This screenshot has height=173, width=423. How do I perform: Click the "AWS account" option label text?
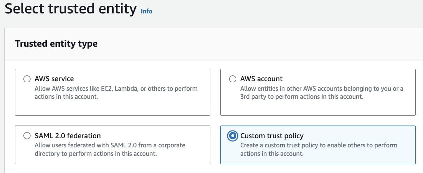pyautogui.click(x=261, y=79)
